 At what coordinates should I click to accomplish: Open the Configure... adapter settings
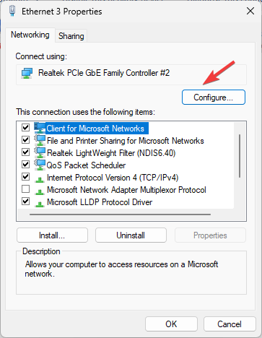(214, 97)
